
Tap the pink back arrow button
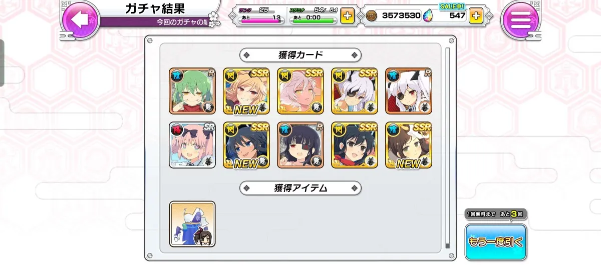pos(80,19)
